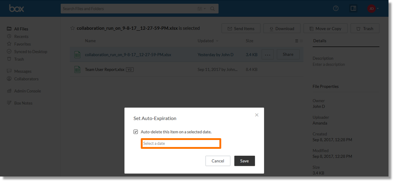Click the Favorites star icon in sidebar
394x182 pixels.
9,44
